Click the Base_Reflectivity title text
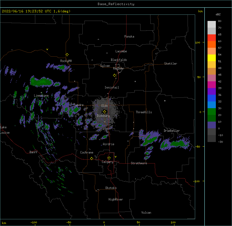This screenshot has height=226, width=232. [116, 4]
